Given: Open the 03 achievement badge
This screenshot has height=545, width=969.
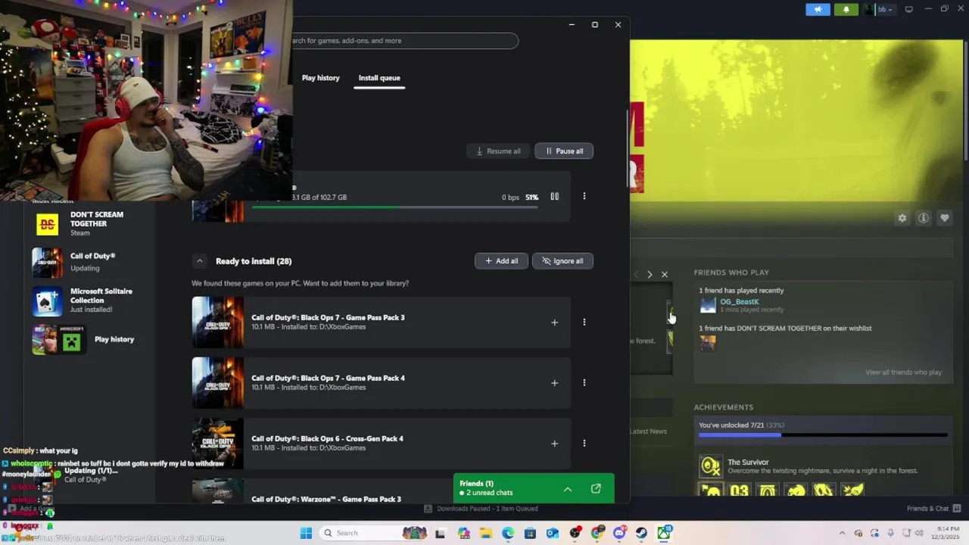Looking at the screenshot, I should [739, 490].
